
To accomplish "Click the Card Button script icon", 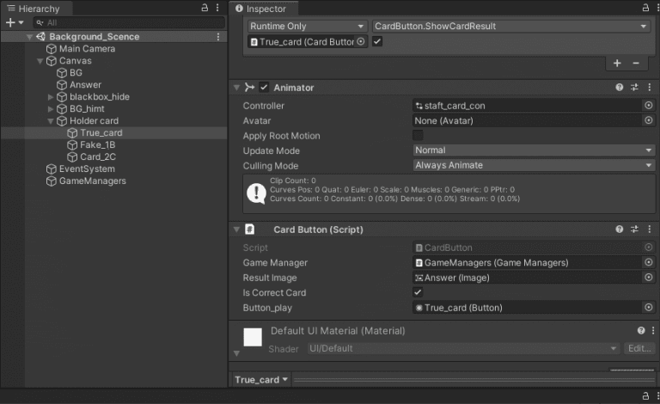I will click(x=249, y=229).
